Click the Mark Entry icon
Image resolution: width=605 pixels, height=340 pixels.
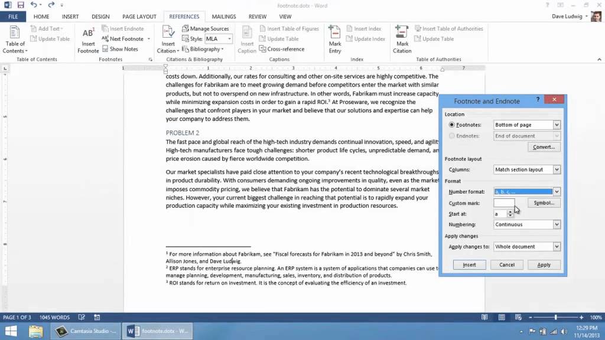pyautogui.click(x=335, y=40)
